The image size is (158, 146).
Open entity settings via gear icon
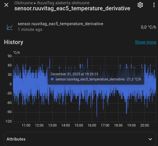pos(140,5)
